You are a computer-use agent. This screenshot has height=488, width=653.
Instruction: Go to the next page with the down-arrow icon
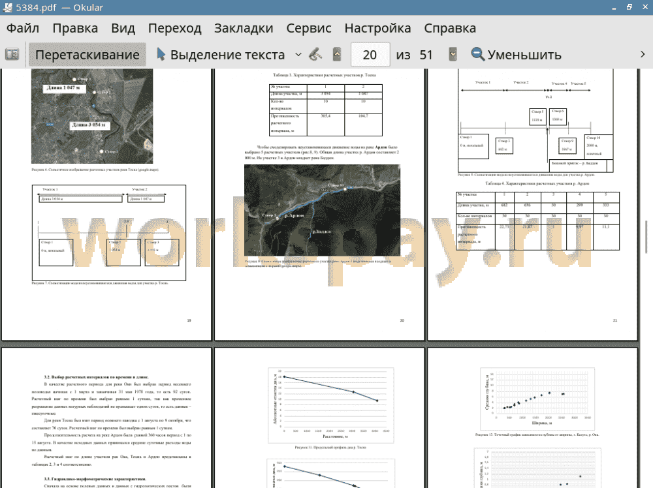(453, 55)
